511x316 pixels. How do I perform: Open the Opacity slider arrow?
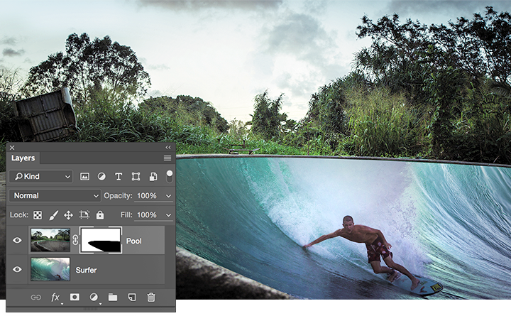tap(168, 196)
